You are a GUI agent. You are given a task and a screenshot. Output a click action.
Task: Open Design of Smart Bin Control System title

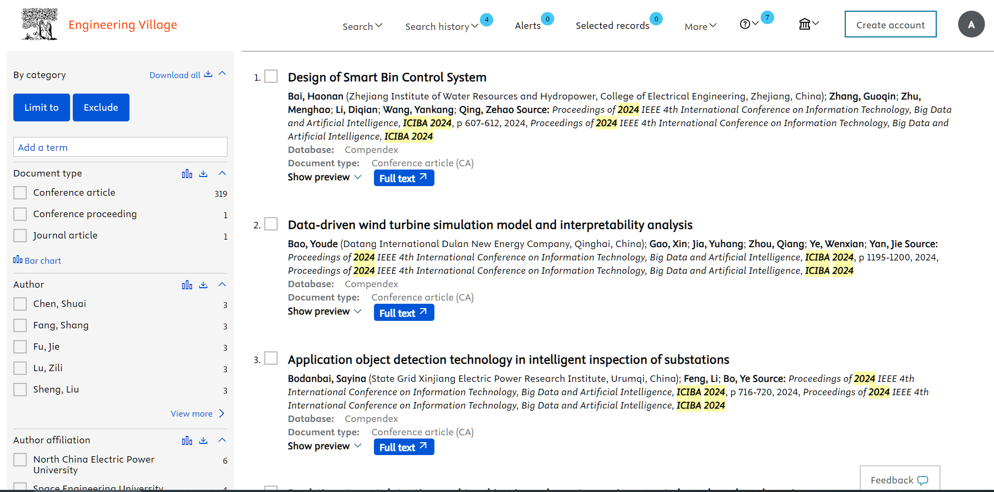pyautogui.click(x=387, y=77)
